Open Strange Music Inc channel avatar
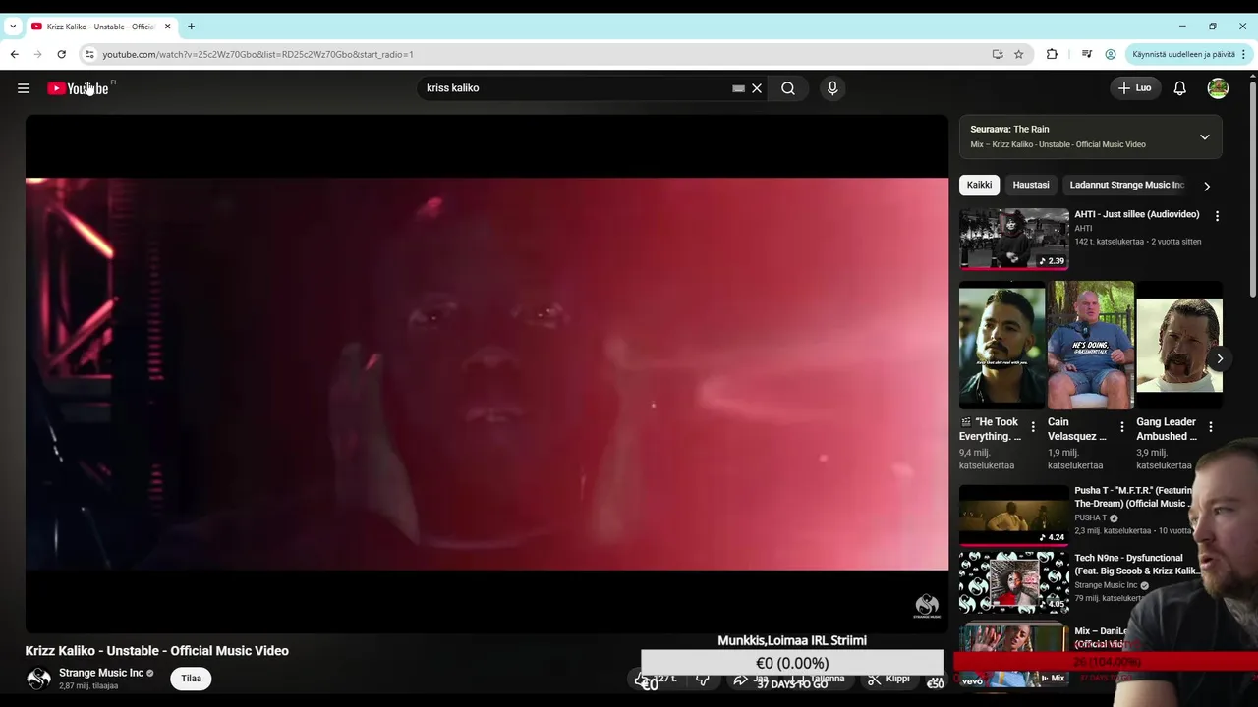Image resolution: width=1258 pixels, height=707 pixels. pos(38,679)
